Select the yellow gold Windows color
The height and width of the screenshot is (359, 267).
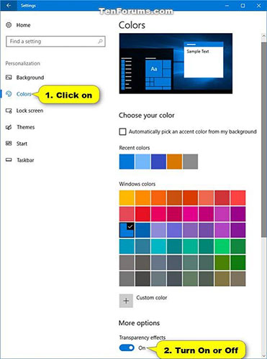coord(127,197)
